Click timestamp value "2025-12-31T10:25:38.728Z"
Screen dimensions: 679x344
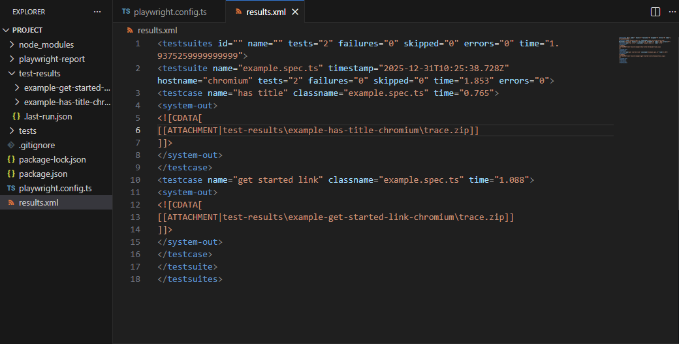(444, 69)
